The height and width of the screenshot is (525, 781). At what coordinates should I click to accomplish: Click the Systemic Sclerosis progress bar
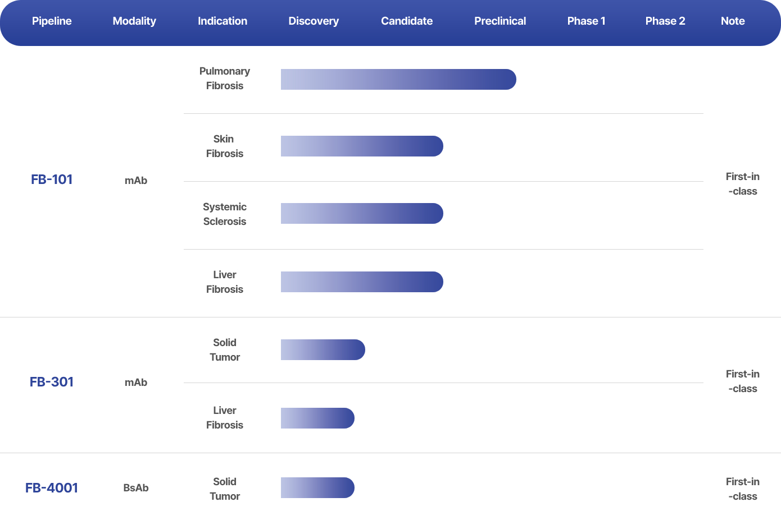pyautogui.click(x=362, y=214)
